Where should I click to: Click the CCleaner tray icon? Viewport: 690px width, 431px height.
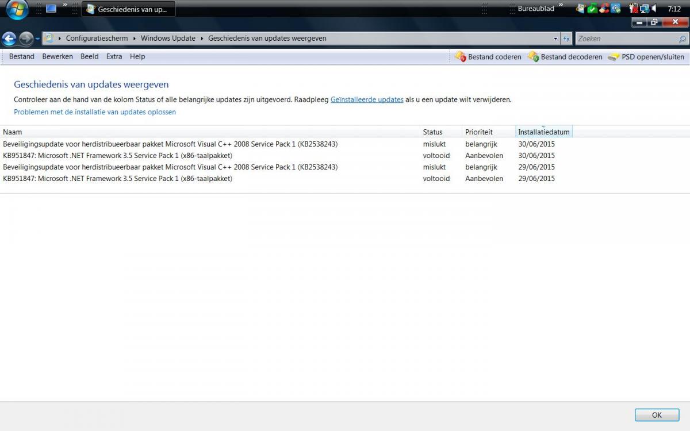point(604,9)
